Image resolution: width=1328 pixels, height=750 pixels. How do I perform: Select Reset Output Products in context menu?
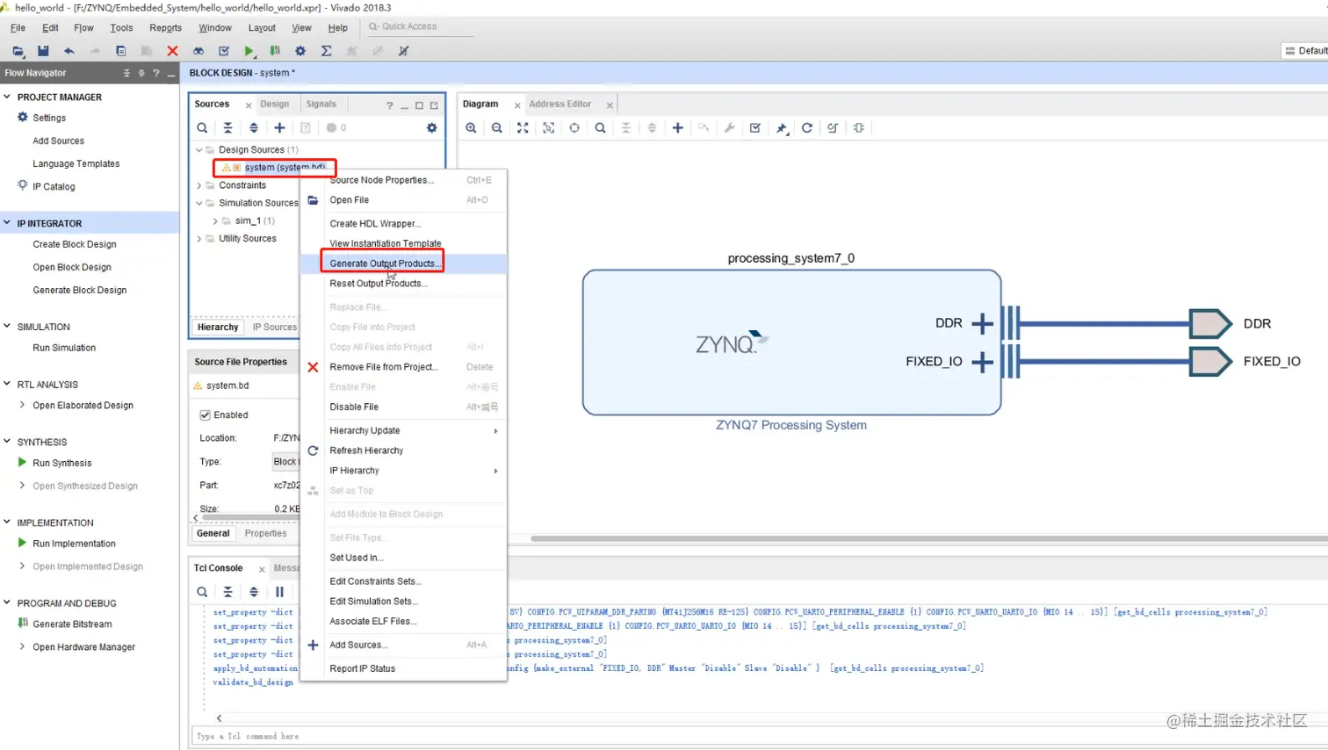[x=403, y=284]
